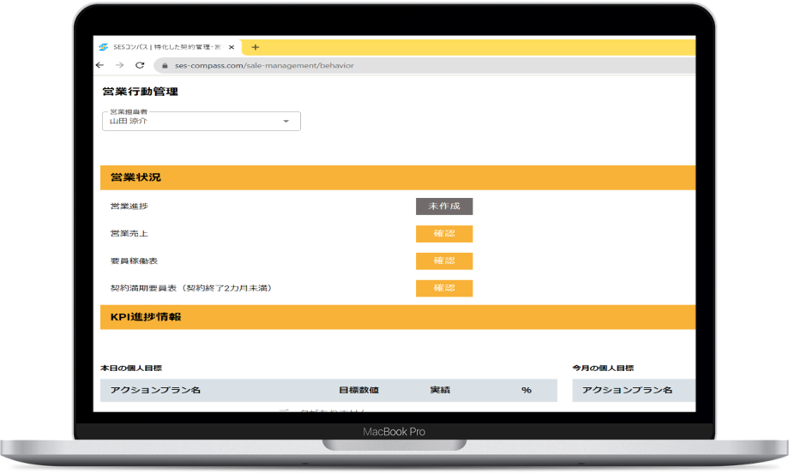Click the 目標数値 column header
Screen dimensions: 789x473
coord(358,390)
